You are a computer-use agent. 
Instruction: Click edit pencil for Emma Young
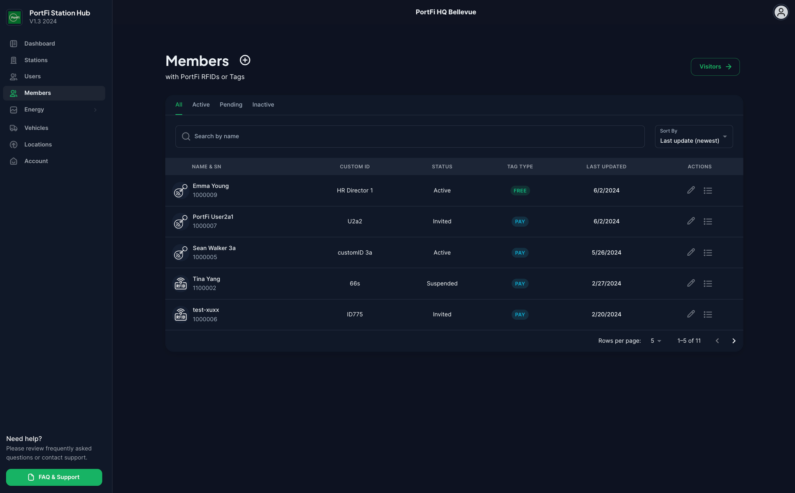click(690, 190)
